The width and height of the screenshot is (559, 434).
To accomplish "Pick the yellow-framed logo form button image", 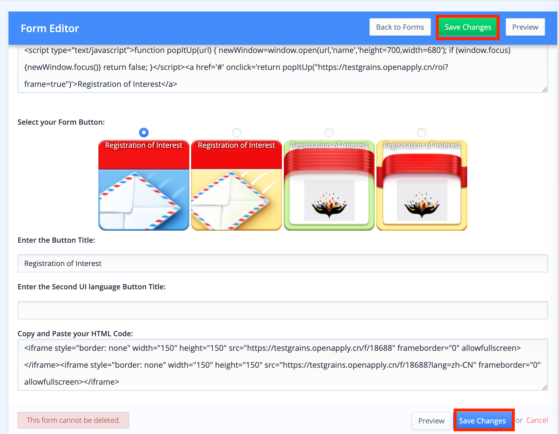I will click(422, 185).
